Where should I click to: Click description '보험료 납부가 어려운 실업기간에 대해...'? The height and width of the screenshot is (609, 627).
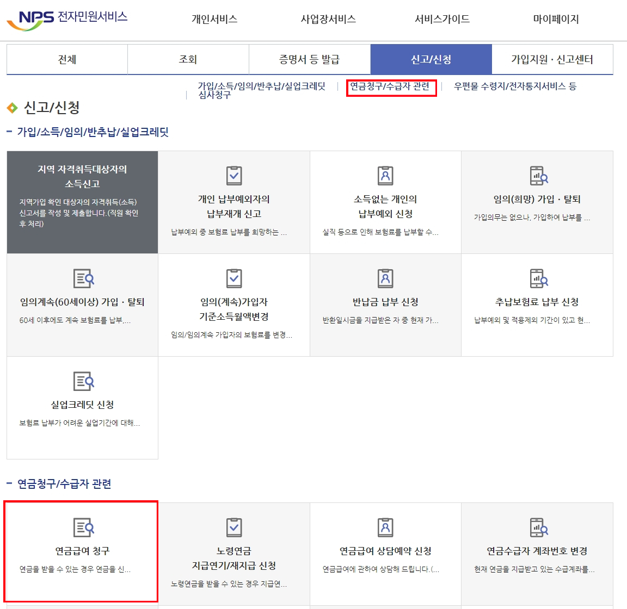79,423
